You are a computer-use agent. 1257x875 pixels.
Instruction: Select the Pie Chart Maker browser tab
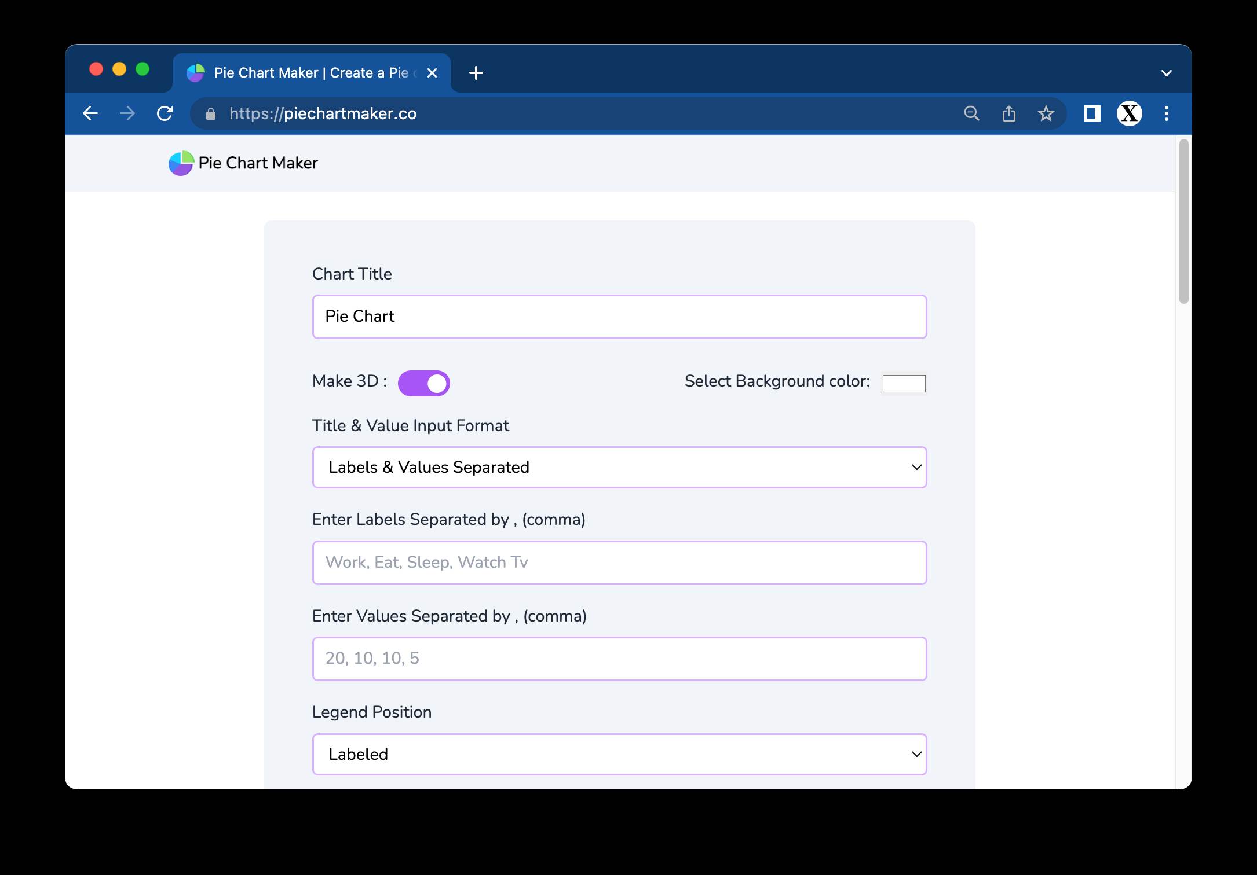tap(312, 73)
